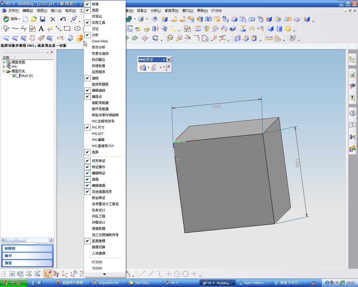The width and height of the screenshot is (358, 287).
Task: Pick the Spline curve tool
Action: click(15, 29)
